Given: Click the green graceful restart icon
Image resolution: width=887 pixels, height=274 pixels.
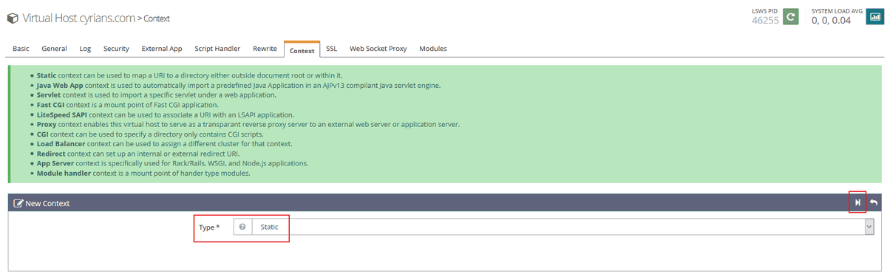Looking at the screenshot, I should 791,17.
